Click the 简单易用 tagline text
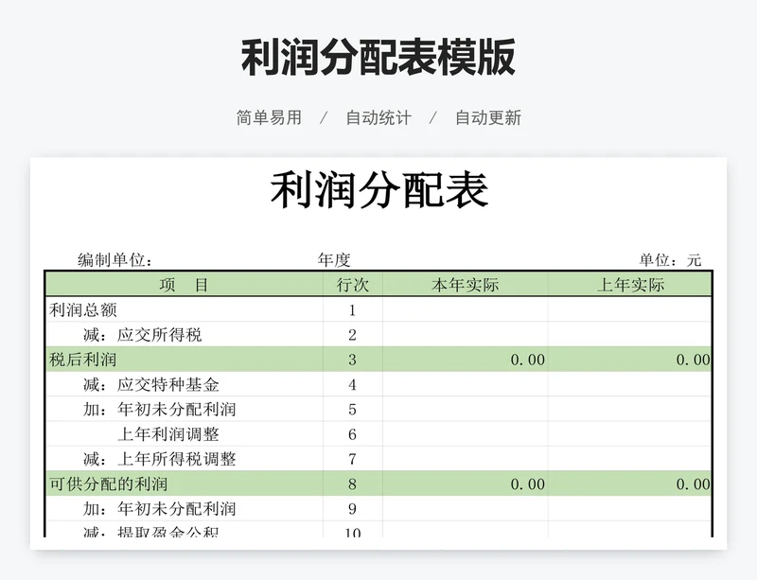This screenshot has width=757, height=580. coord(269,118)
